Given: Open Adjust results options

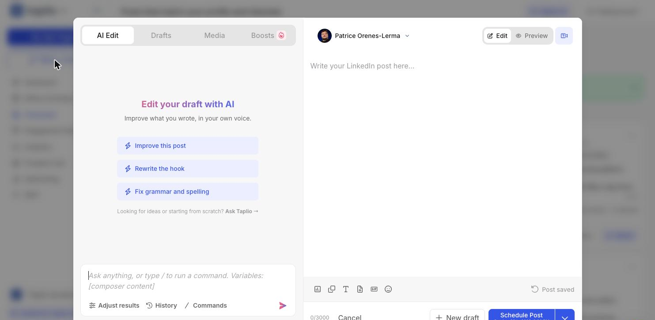Looking at the screenshot, I should tap(114, 305).
